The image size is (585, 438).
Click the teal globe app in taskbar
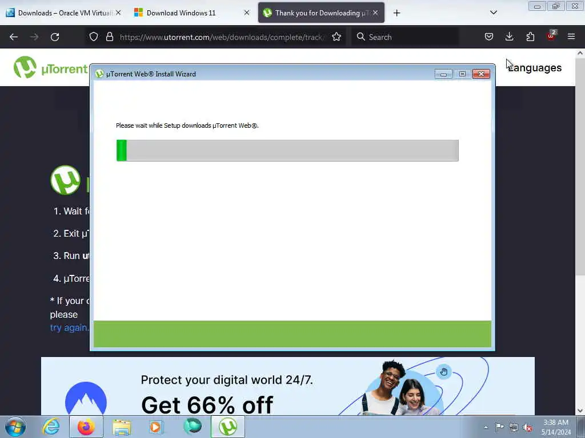(193, 427)
